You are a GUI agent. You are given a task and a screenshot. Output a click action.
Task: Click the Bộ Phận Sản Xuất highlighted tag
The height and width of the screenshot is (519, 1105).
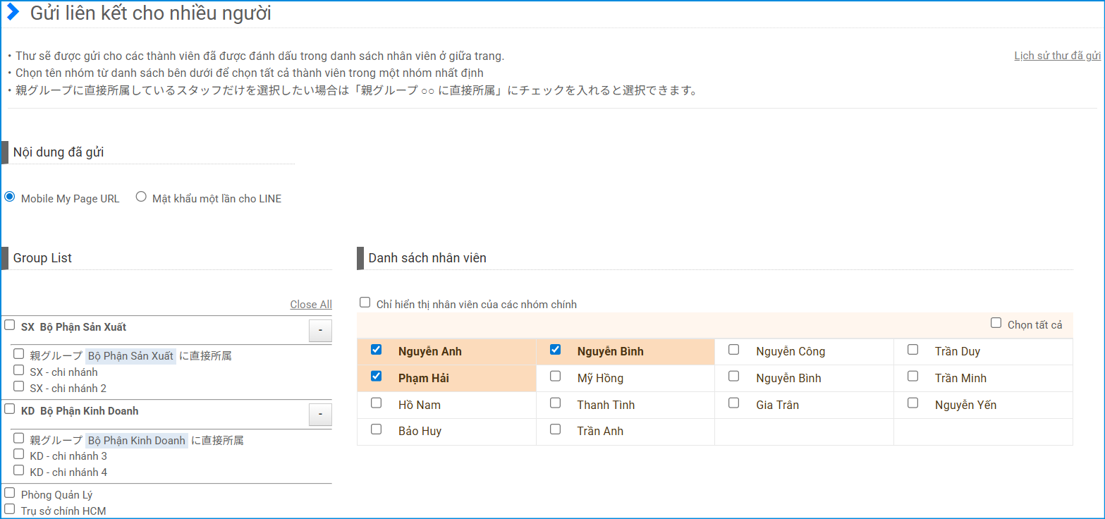[130, 356]
